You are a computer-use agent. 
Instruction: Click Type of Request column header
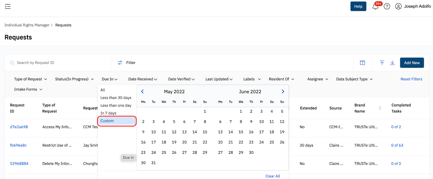[x=50, y=108]
